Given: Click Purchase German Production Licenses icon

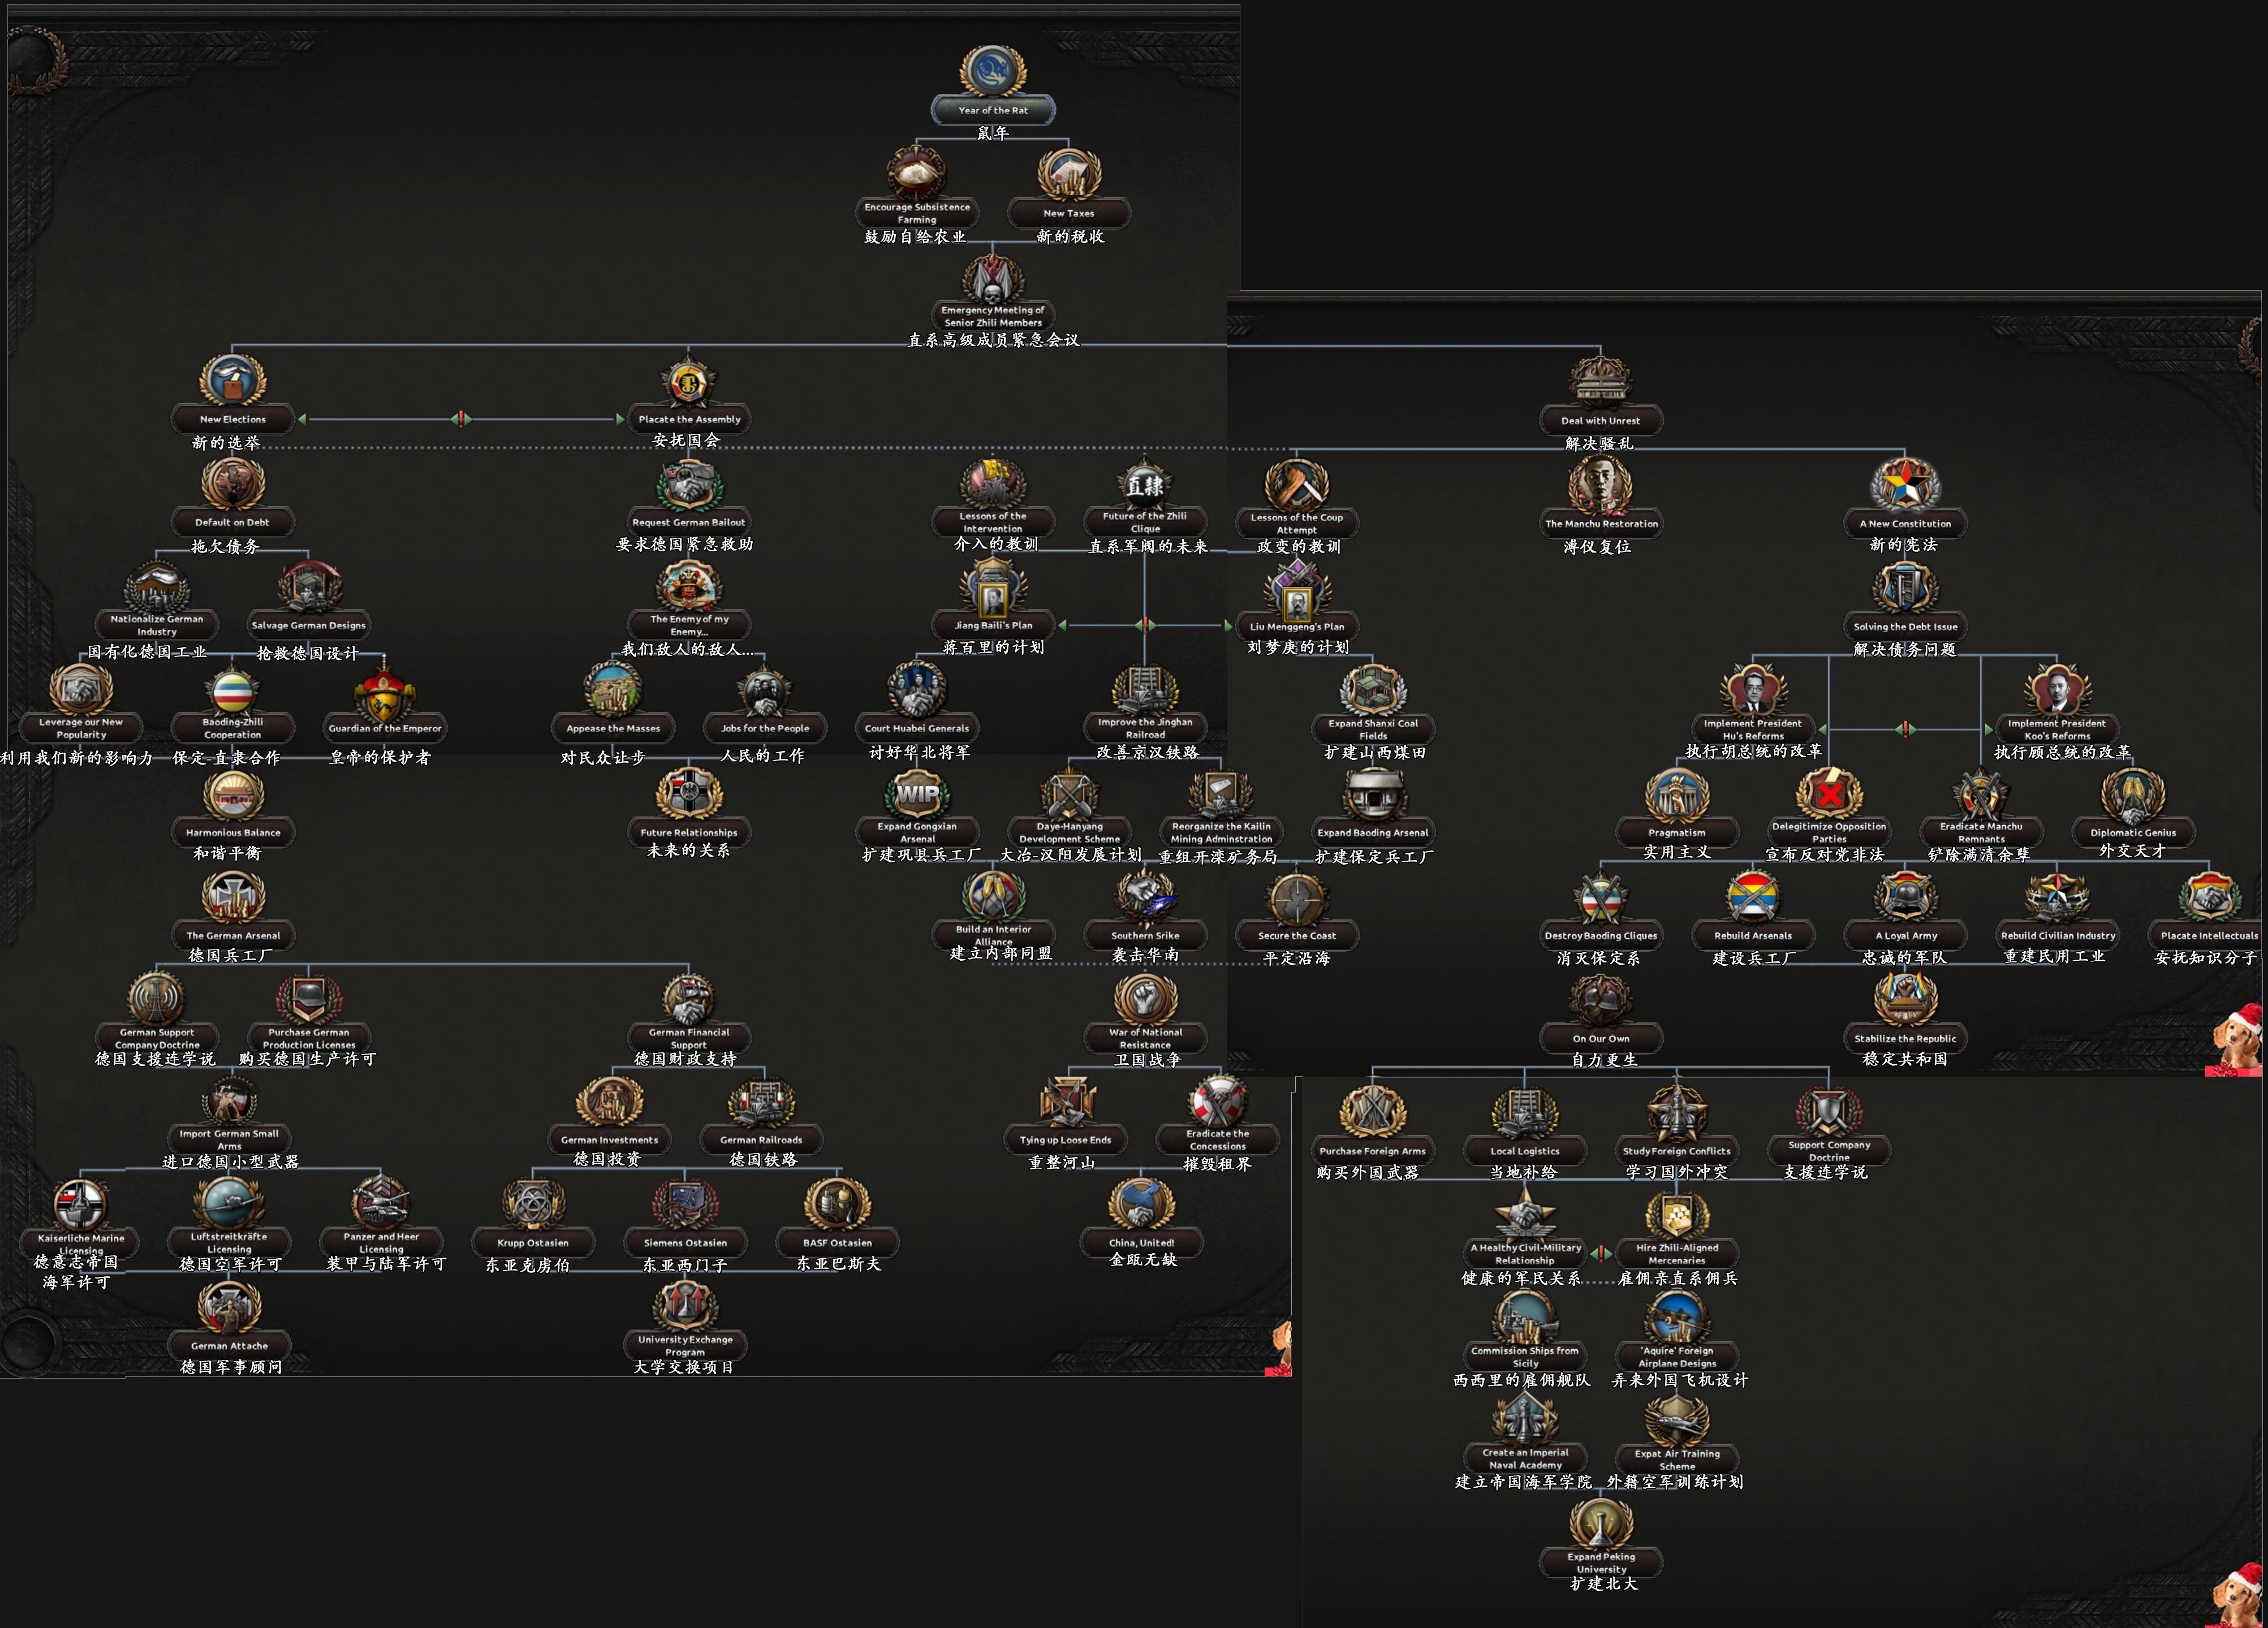Looking at the screenshot, I should (309, 999).
